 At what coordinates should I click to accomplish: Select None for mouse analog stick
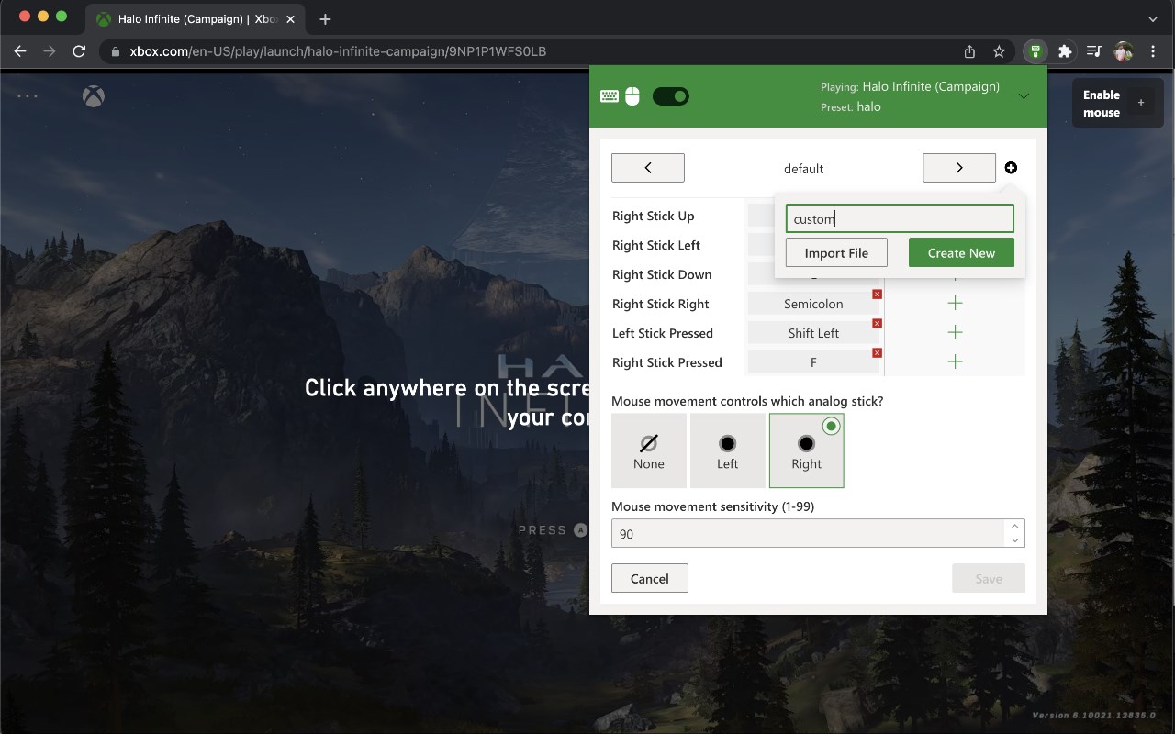coord(649,450)
